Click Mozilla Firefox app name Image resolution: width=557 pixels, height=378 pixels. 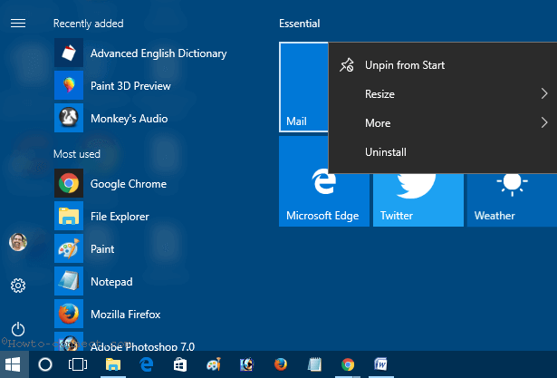(x=125, y=315)
